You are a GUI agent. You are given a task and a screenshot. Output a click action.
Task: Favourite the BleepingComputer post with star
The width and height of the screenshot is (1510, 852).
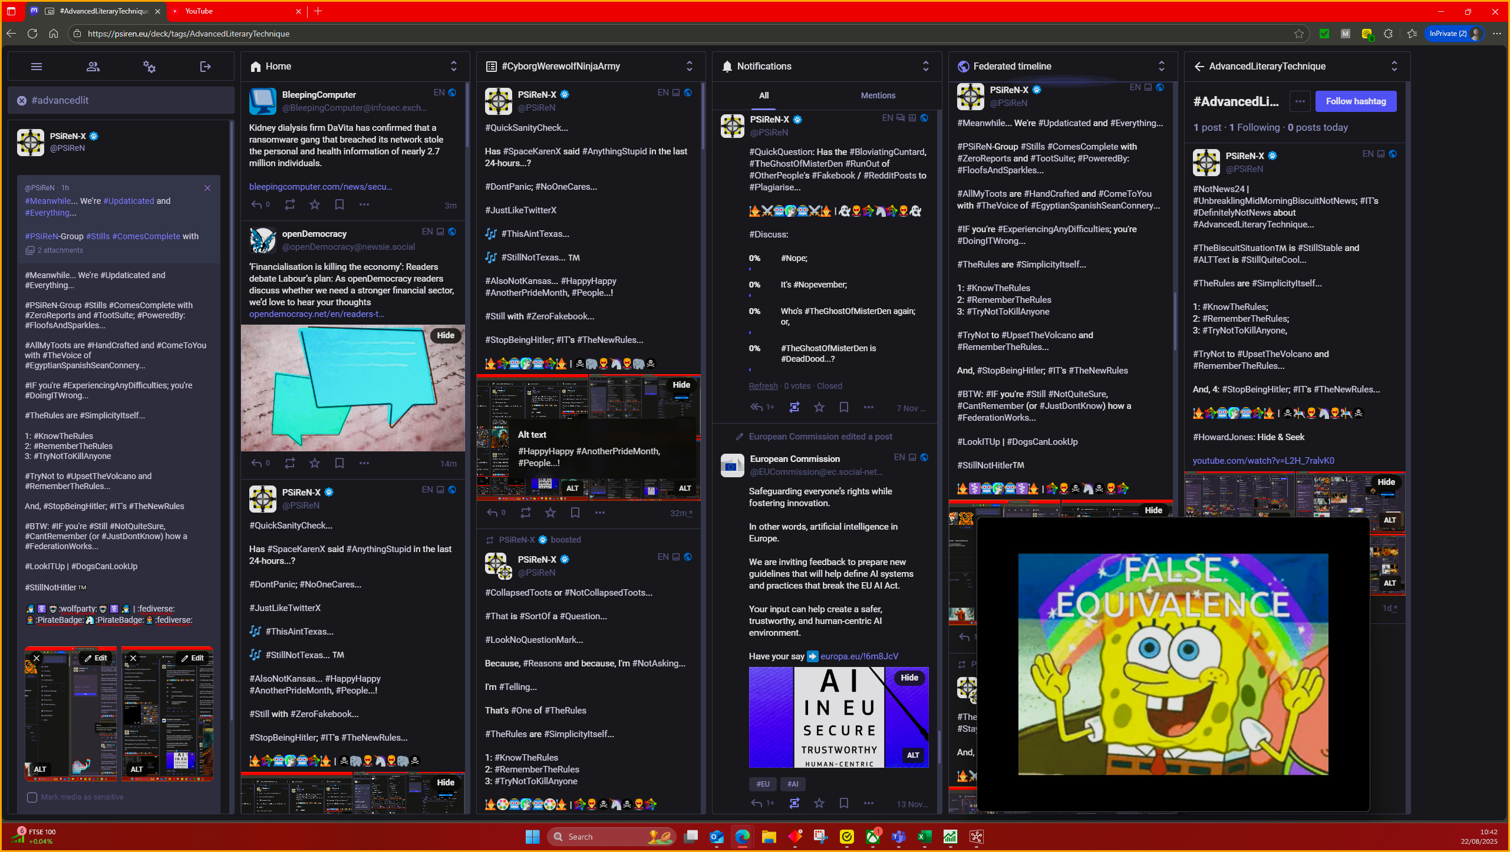click(315, 204)
